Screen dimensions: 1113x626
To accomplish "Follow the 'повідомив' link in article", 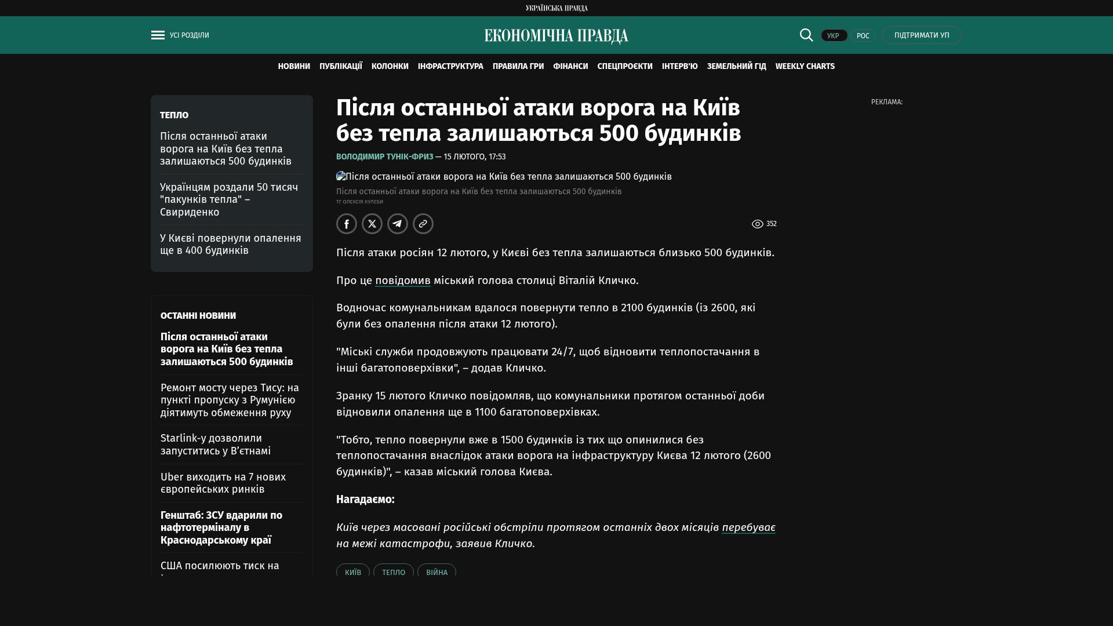I will (402, 281).
